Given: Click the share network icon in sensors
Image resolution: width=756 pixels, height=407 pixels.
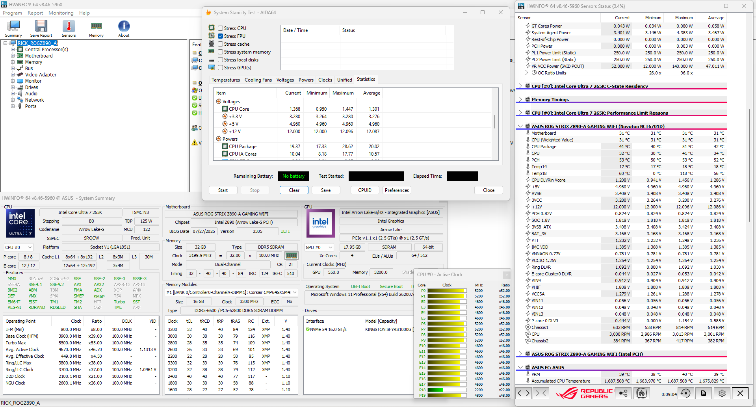Looking at the screenshot, I should click(x=623, y=393).
